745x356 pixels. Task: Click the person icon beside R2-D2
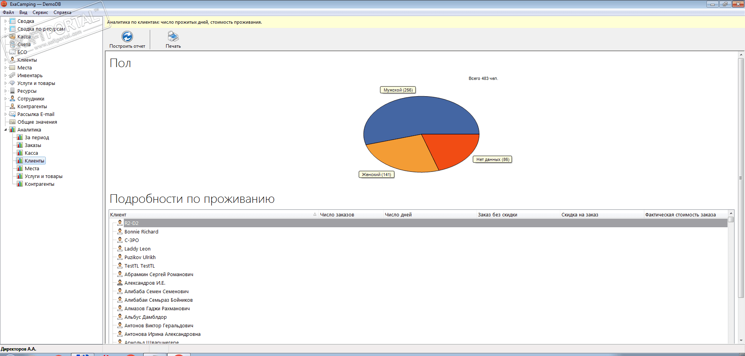pyautogui.click(x=120, y=223)
